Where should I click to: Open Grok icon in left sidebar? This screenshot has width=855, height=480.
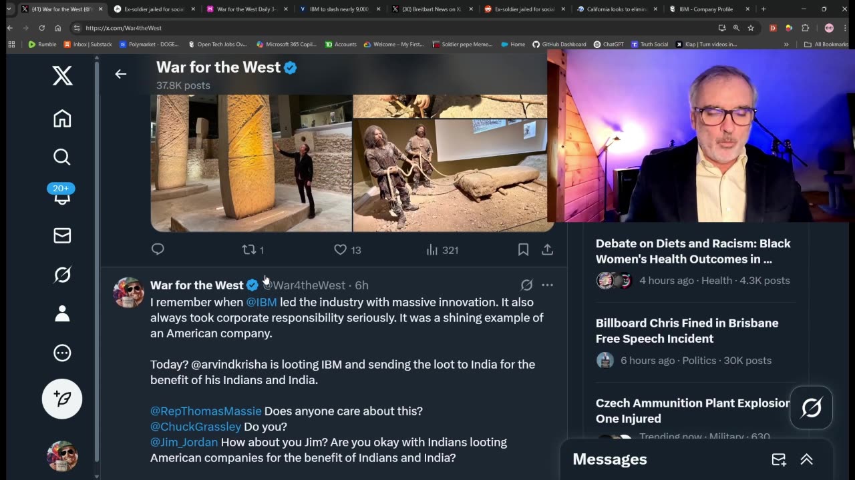(x=62, y=275)
